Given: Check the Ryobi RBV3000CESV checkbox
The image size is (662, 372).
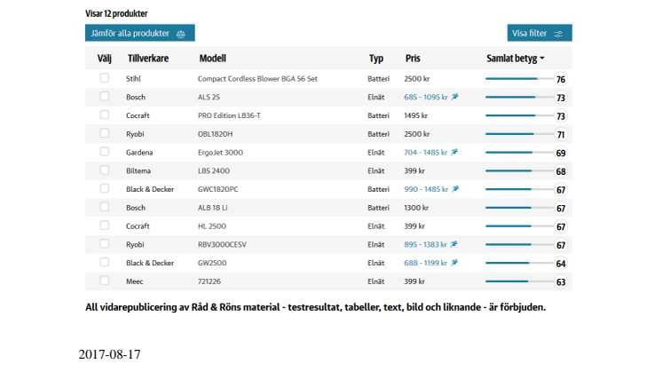Looking at the screenshot, I should tap(105, 243).
